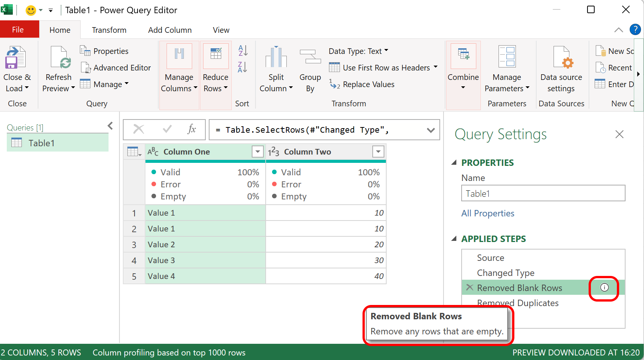Select Table1 in Queries list

58,143
